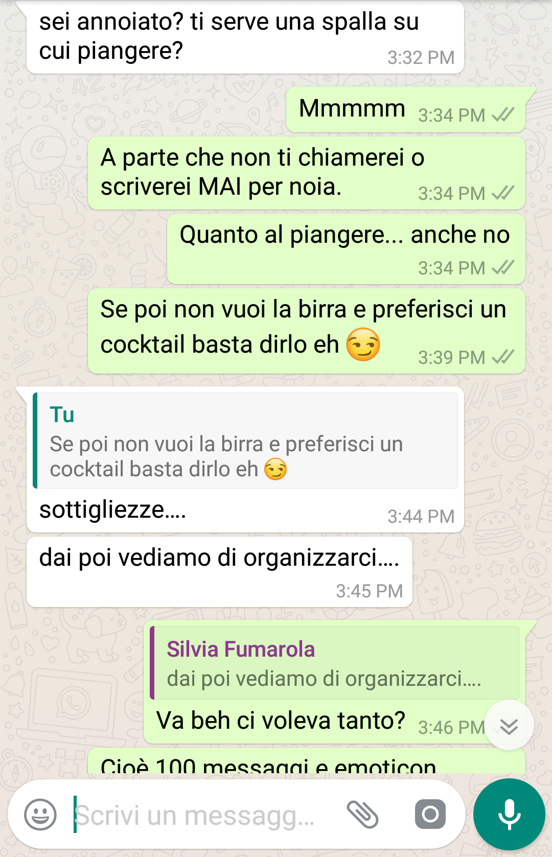This screenshot has width=552, height=857.
Task: Open the camera icon in message bar
Action: 430,814
